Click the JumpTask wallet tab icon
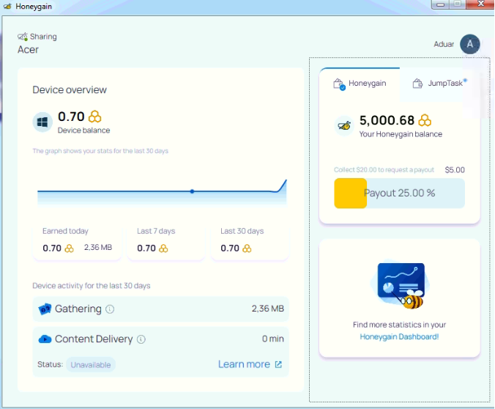This screenshot has width=495, height=409. pyautogui.click(x=417, y=84)
